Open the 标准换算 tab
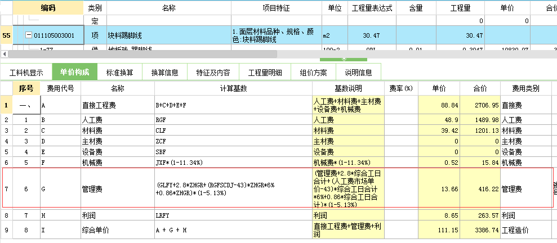The height and width of the screenshot is (243, 557). click(119, 73)
